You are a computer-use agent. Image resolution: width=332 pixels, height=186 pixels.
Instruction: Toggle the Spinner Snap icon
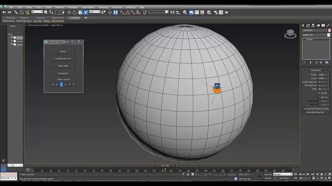pos(139,12)
